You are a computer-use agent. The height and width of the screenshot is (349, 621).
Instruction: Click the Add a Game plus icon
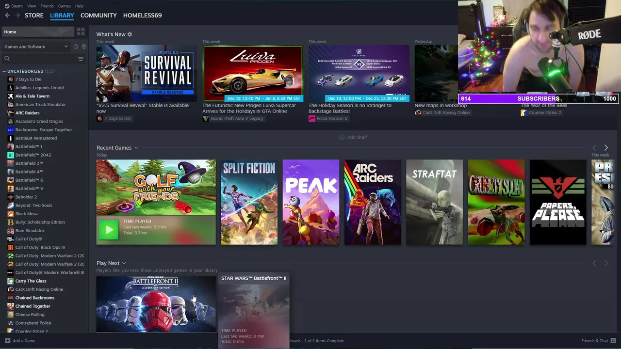coord(7,341)
